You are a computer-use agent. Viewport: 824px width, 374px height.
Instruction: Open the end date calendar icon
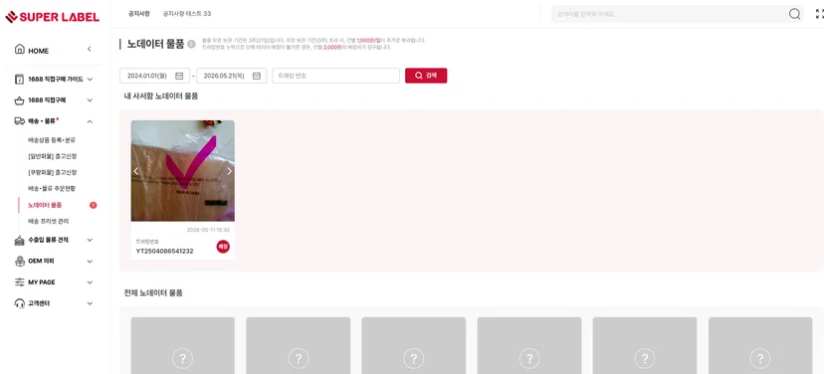tap(257, 76)
